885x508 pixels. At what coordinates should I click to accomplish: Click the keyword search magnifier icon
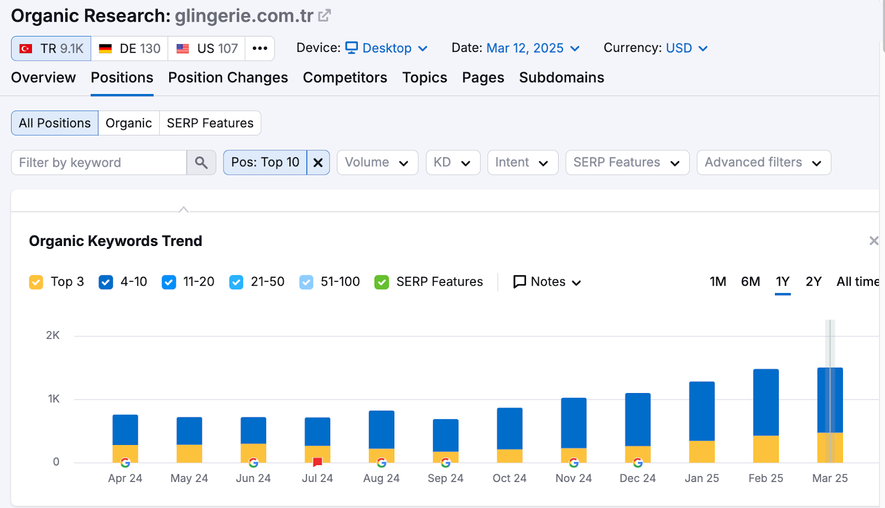201,163
